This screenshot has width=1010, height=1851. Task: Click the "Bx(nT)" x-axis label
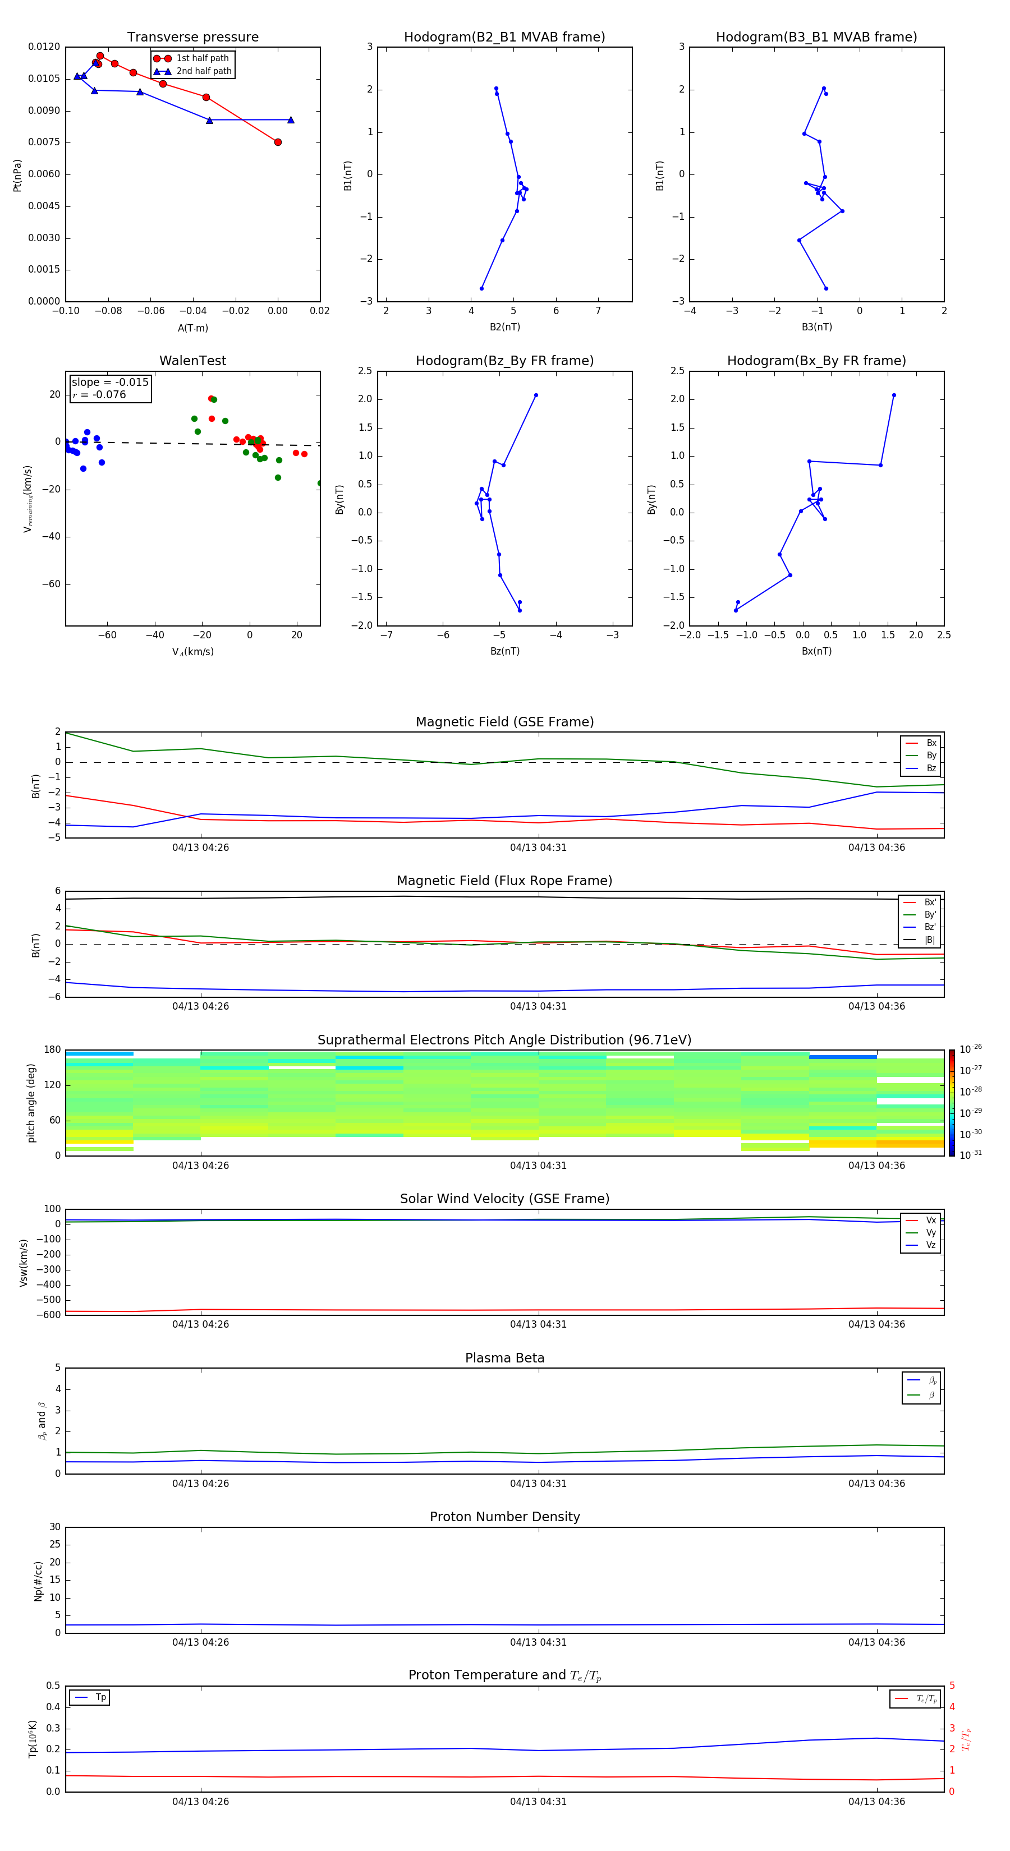coord(816,651)
